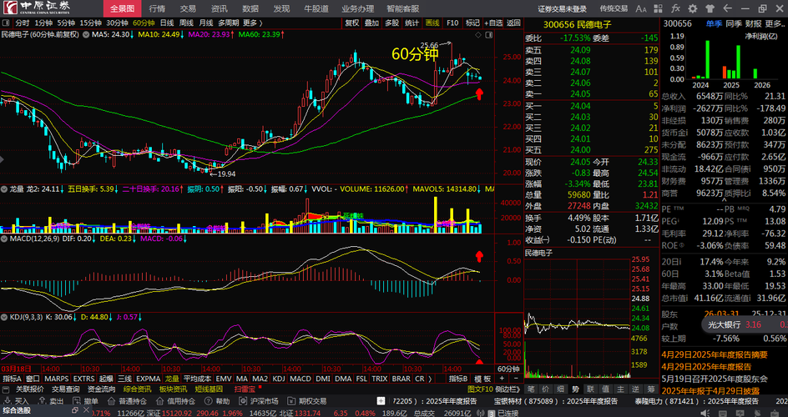Click 扫雷宝 tab
The image size is (788, 417).
tap(245, 389)
